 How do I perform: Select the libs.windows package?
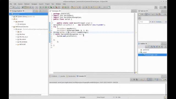coord(23,42)
